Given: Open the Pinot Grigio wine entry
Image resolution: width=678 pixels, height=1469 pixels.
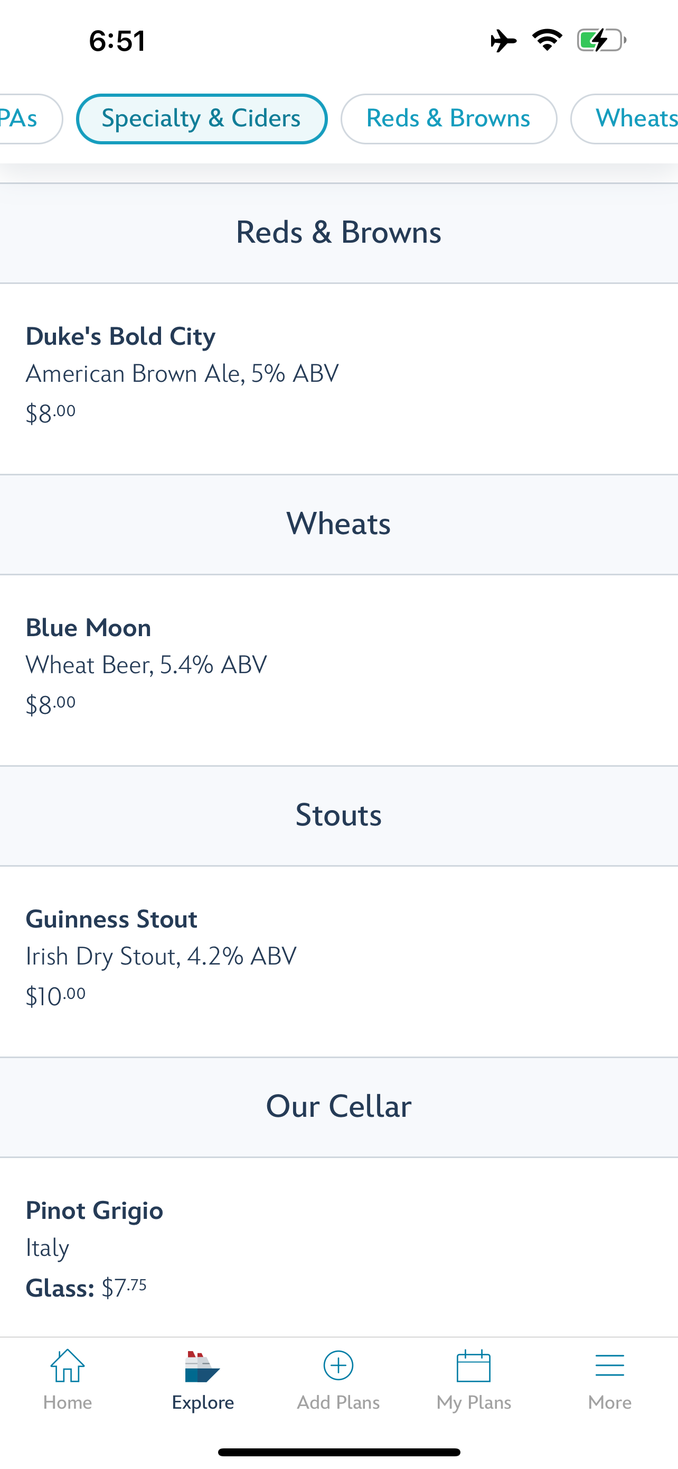Looking at the screenshot, I should click(338, 1248).
